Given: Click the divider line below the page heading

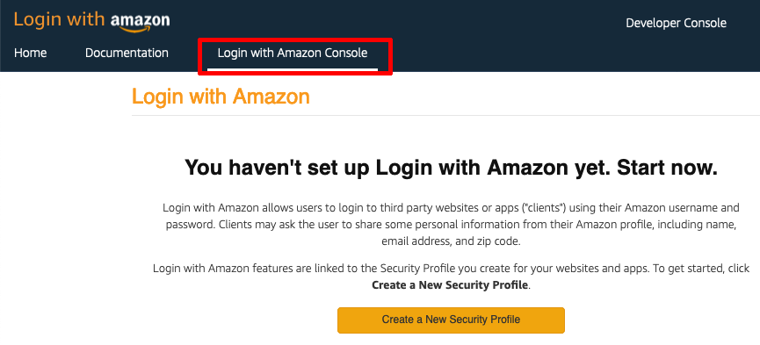Looking at the screenshot, I should [445, 116].
